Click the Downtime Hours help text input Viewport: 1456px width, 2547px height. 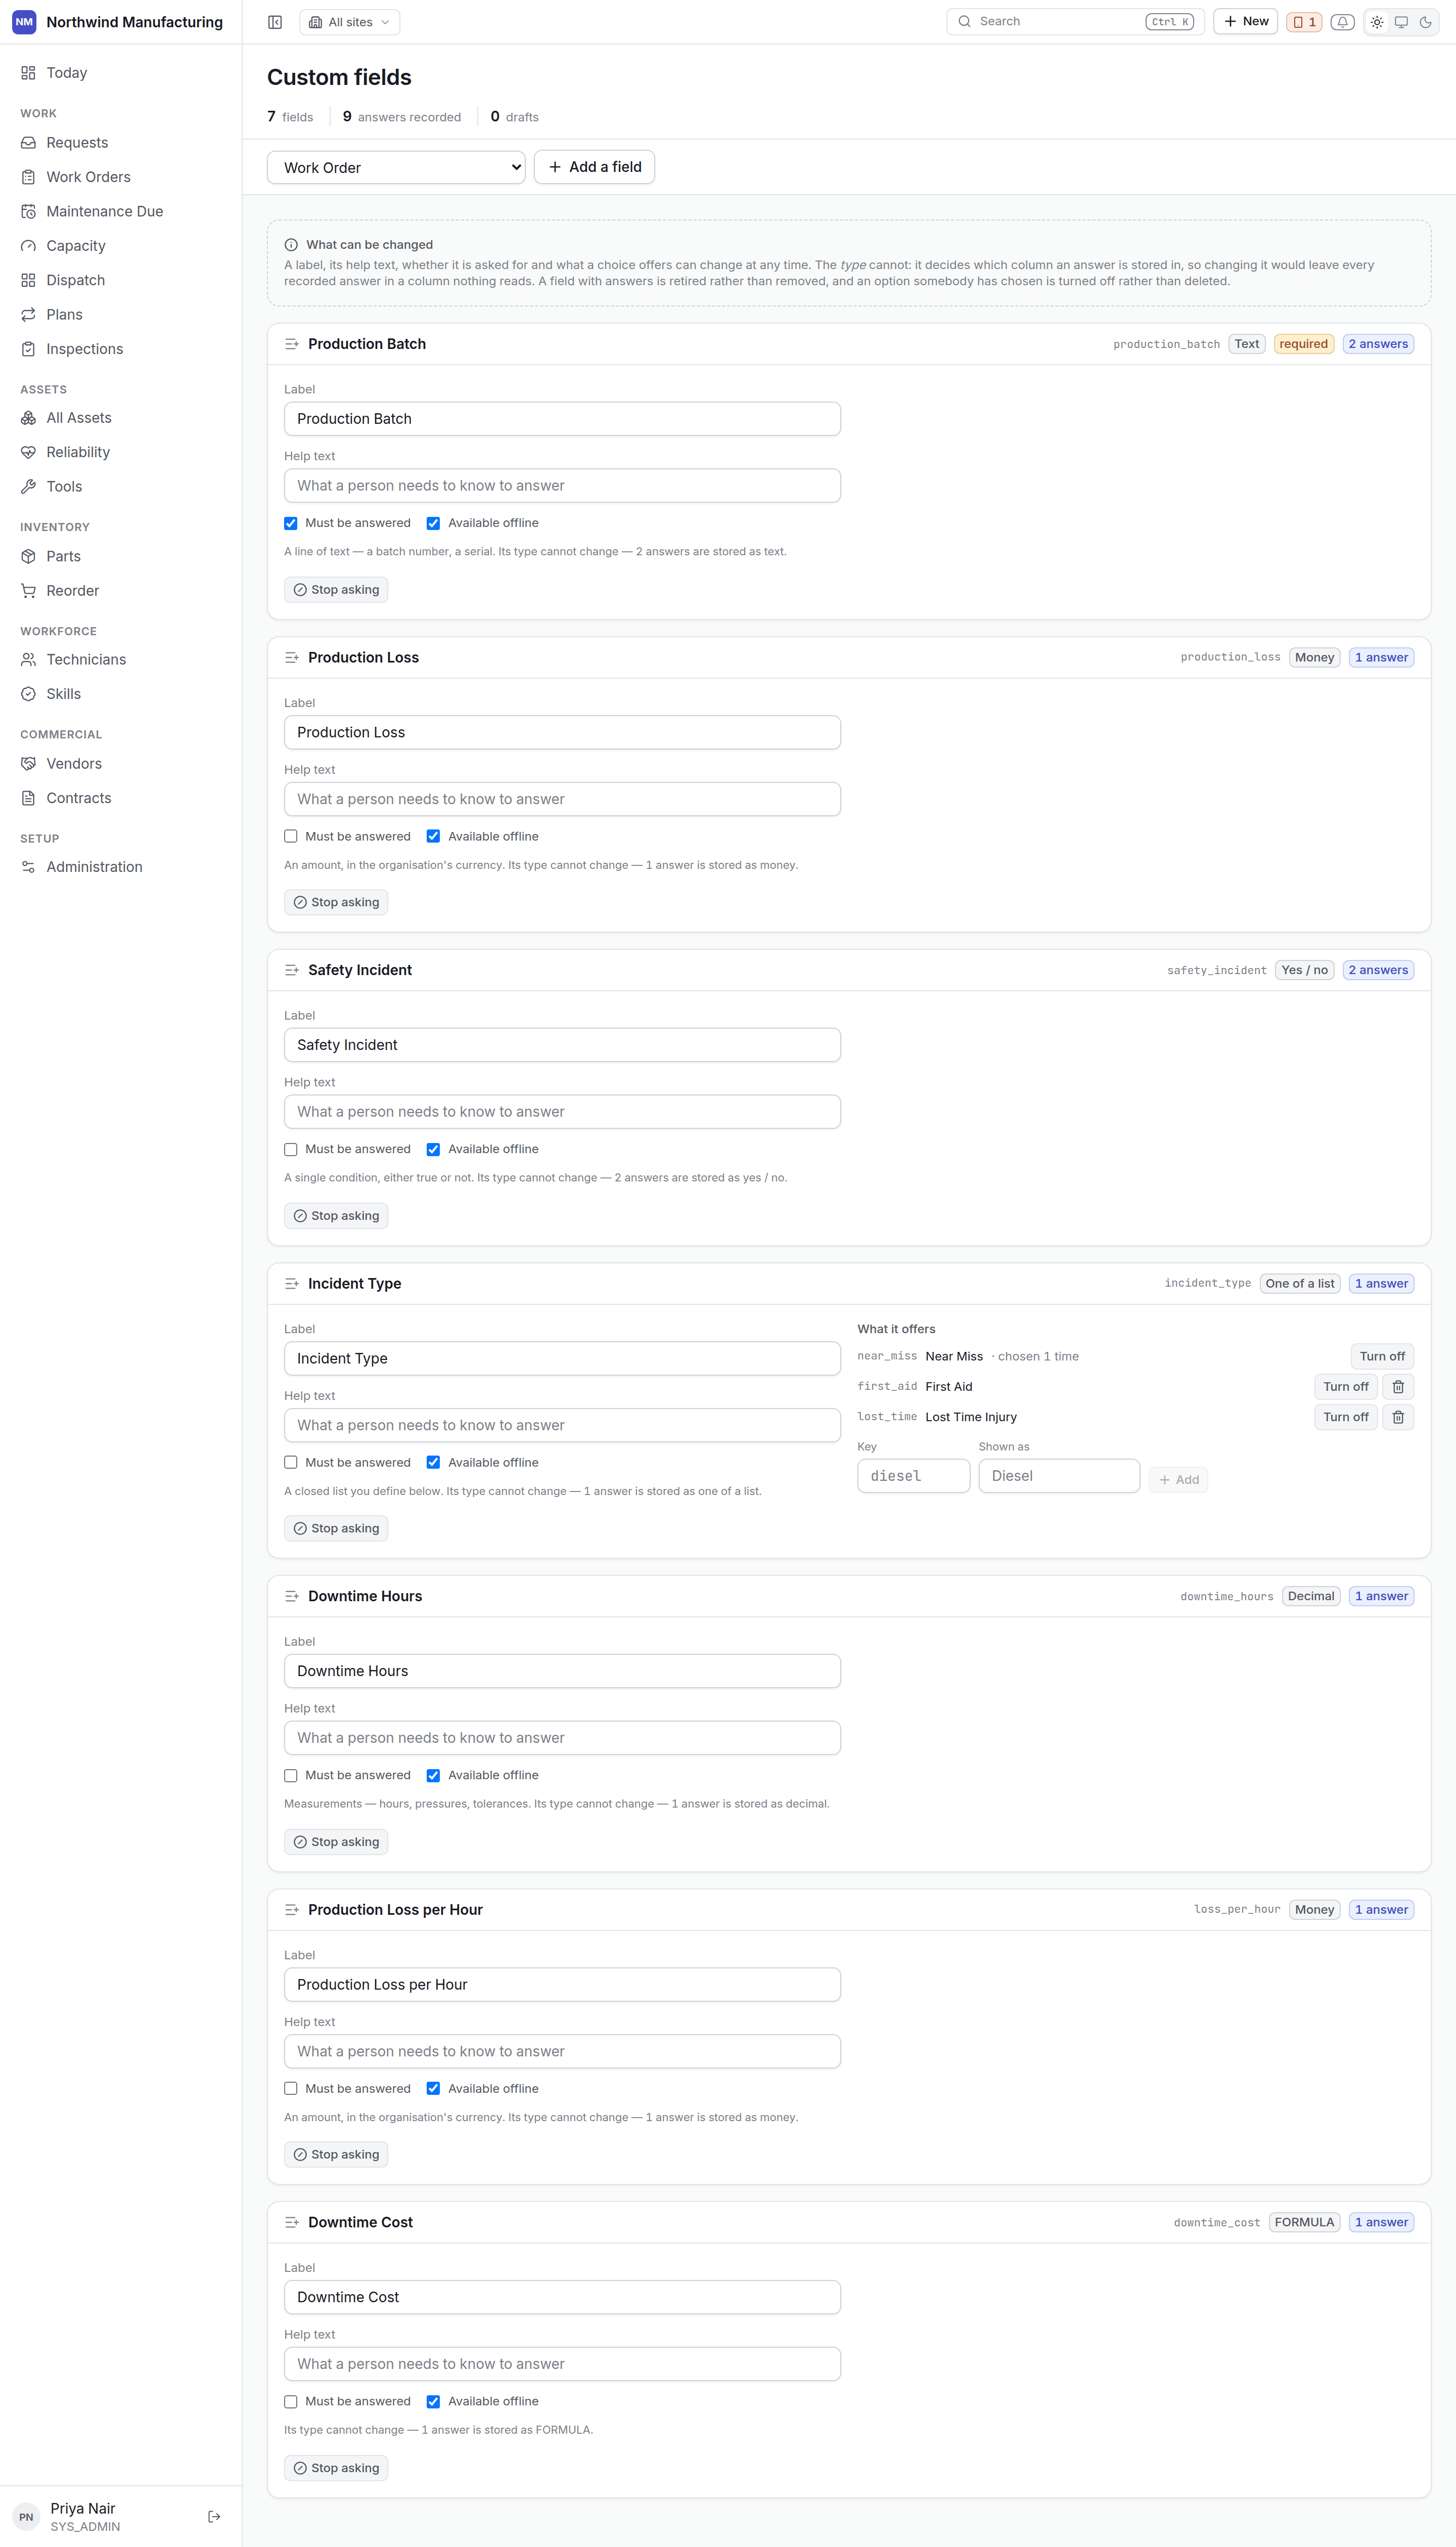562,1738
